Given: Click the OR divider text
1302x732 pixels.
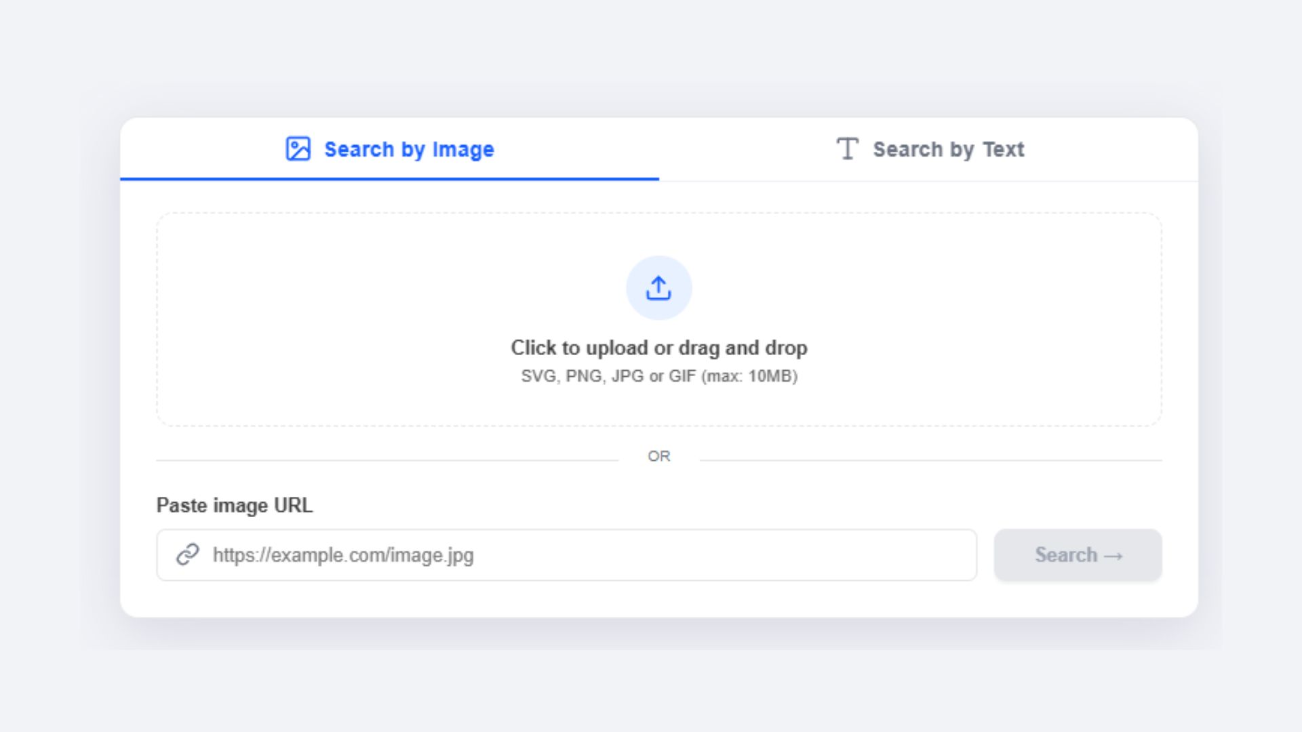Looking at the screenshot, I should pyautogui.click(x=658, y=456).
